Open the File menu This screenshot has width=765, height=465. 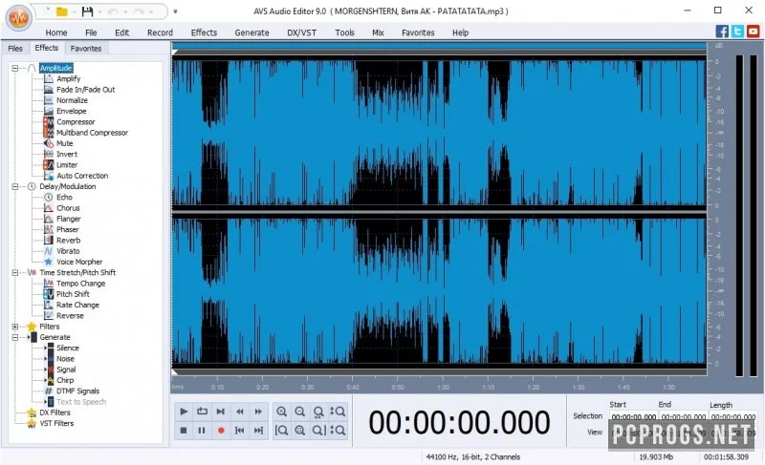click(x=91, y=32)
